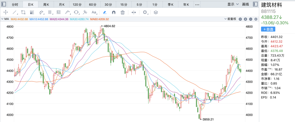Click the eraser highlight tool

point(105,12)
